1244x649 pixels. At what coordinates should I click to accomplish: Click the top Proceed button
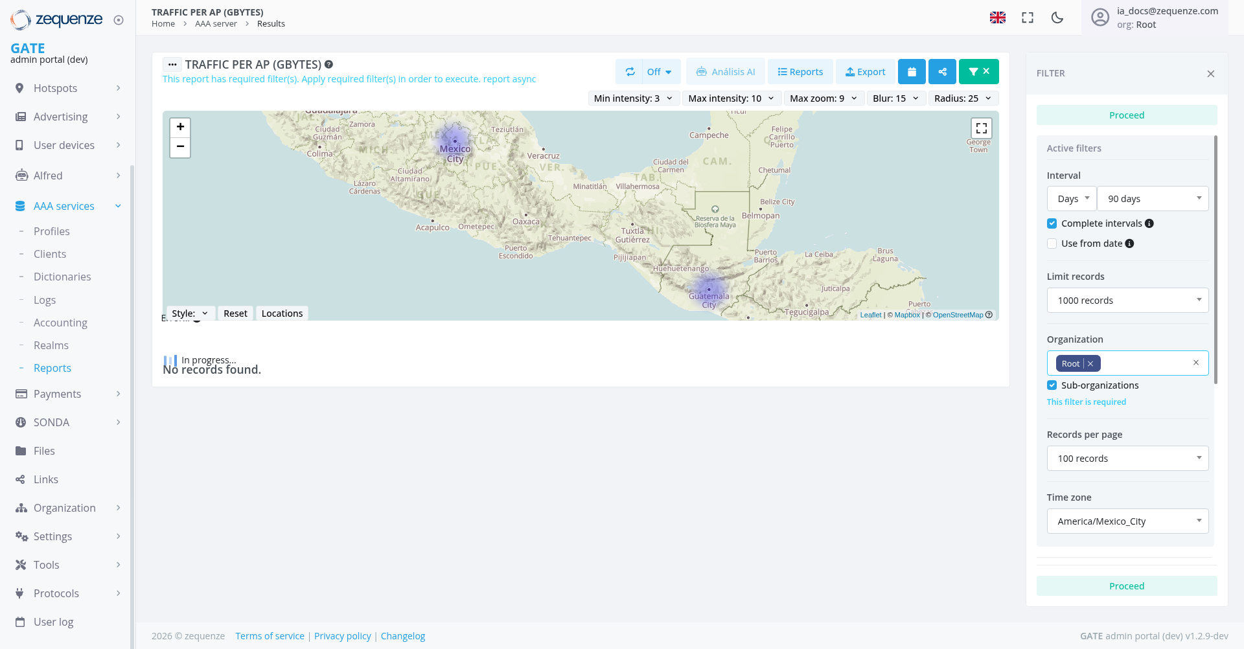pos(1127,115)
